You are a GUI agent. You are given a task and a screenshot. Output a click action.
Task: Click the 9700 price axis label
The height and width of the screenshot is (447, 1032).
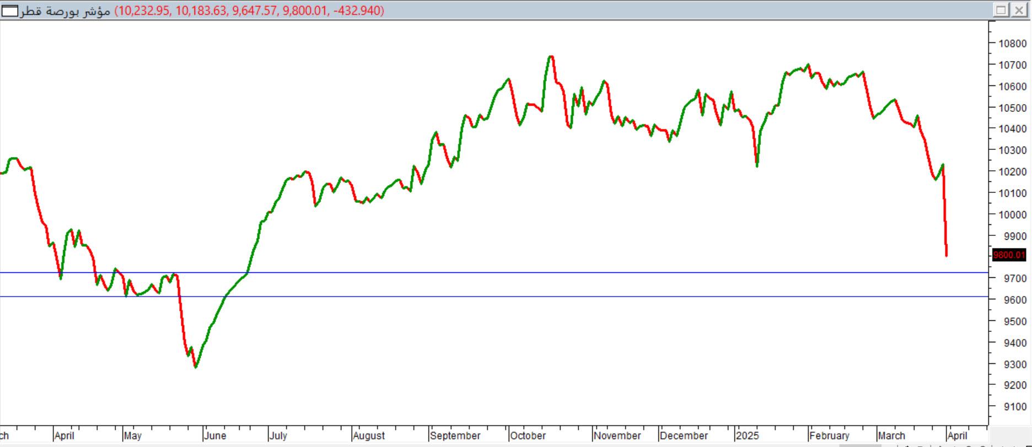(x=1015, y=279)
